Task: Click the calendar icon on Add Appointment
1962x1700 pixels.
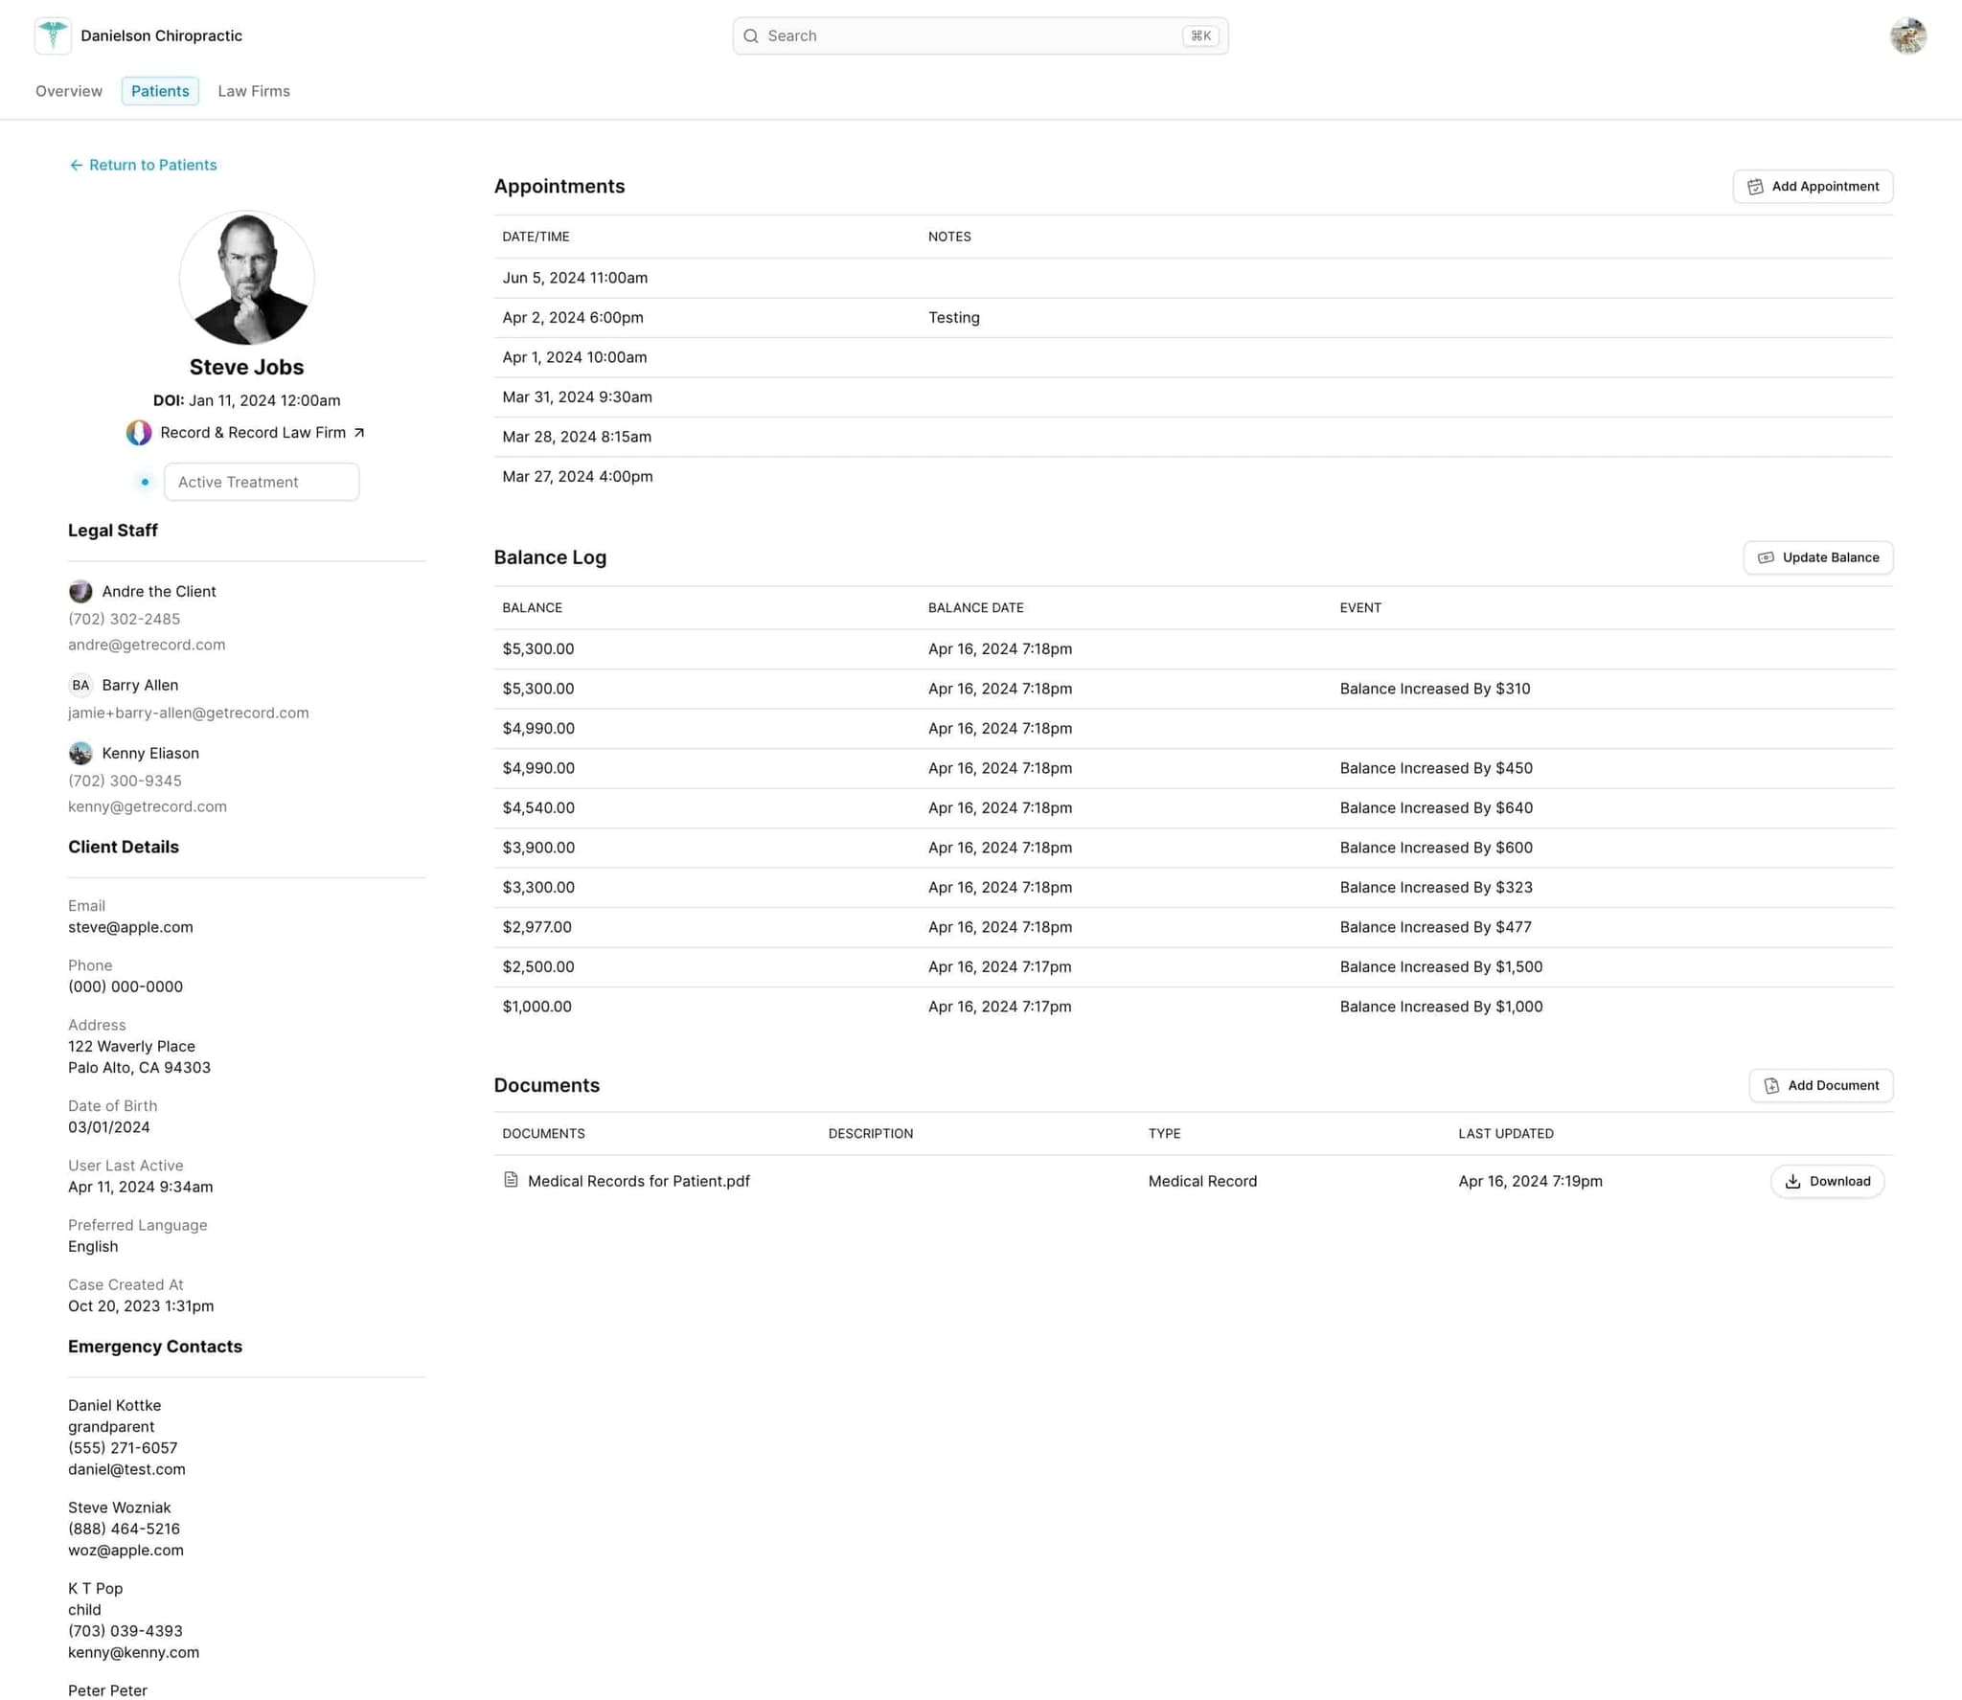Action: pyautogui.click(x=1755, y=186)
